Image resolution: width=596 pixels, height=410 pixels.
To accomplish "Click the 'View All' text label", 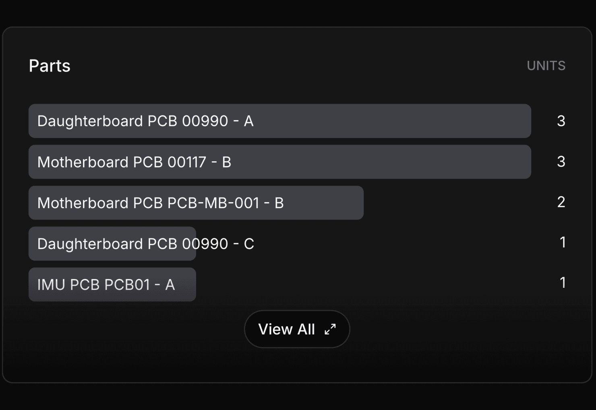I will [x=286, y=329].
